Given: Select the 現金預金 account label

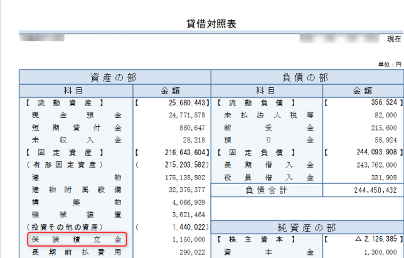Looking at the screenshot, I should 77,116.
